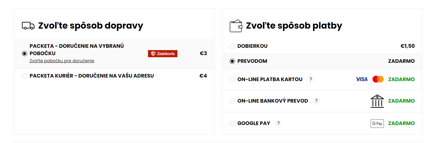Open help tooltip for On-line bankový prevod
This screenshot has height=143, width=438.
[x=316, y=101]
